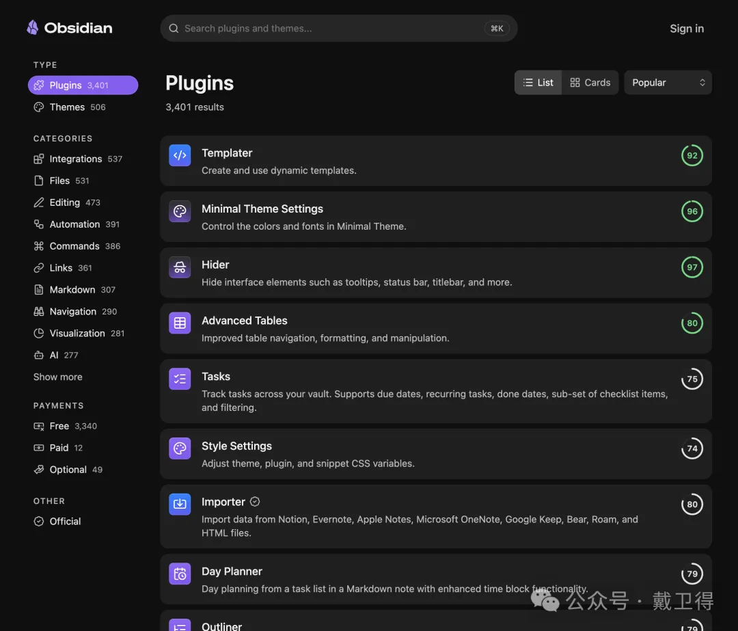Filter by Optional payment option
This screenshot has height=631, width=738.
(x=68, y=470)
